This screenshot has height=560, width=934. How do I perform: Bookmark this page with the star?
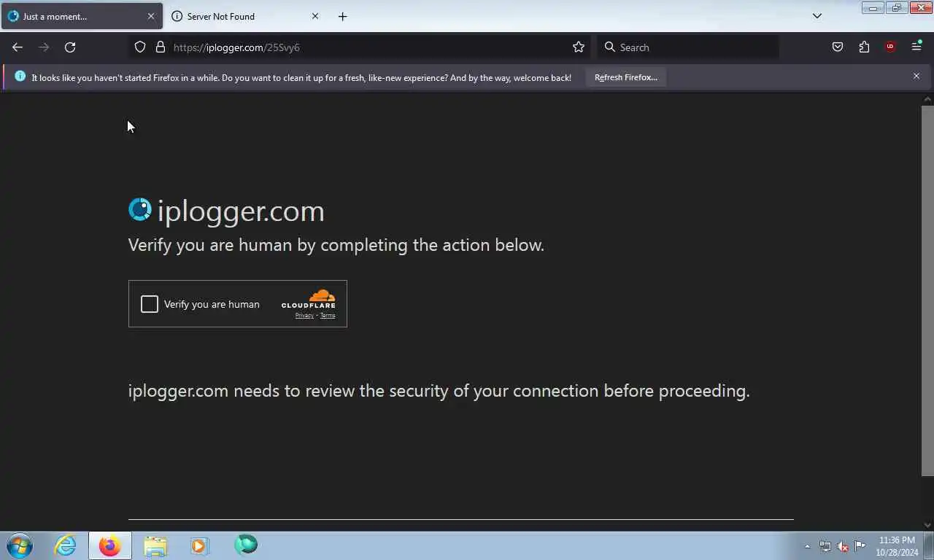579,47
